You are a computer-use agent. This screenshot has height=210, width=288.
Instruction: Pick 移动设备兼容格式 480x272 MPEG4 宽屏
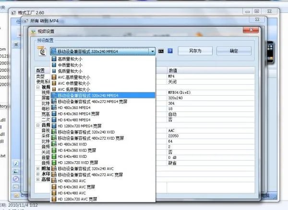coord(103,101)
